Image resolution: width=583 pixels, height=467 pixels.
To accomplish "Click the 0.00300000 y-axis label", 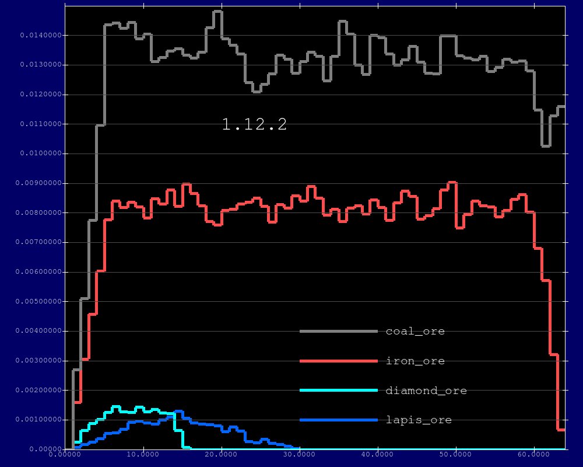I will click(x=38, y=361).
